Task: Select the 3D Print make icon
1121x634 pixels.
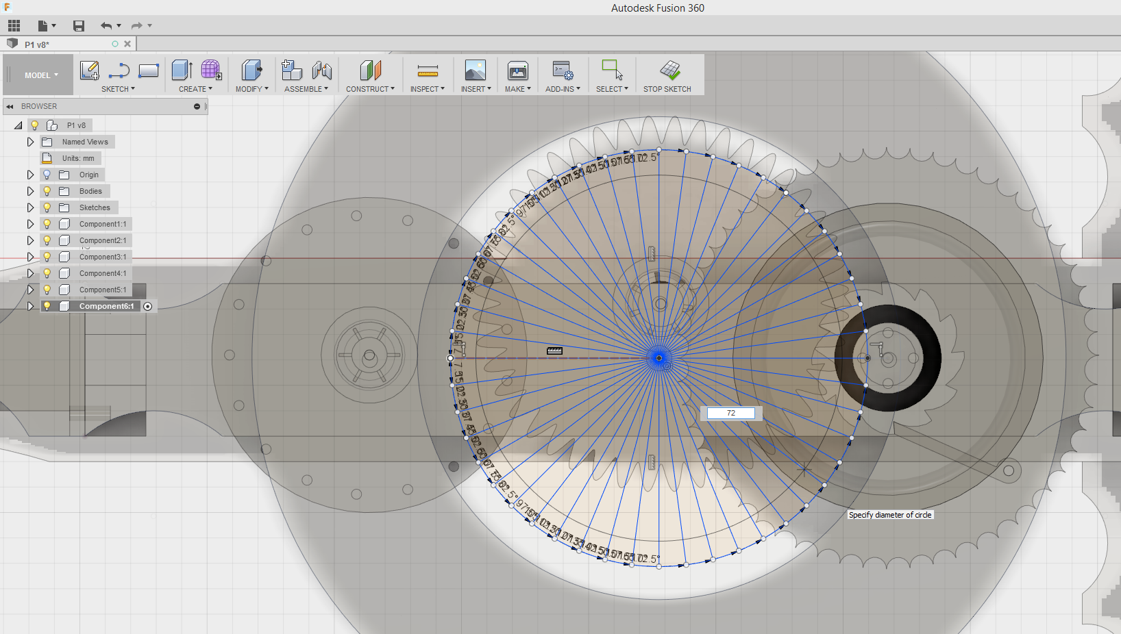Action: (518, 70)
